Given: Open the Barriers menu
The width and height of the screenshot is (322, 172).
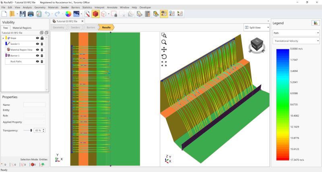Looking at the screenshot, I should (75, 7).
